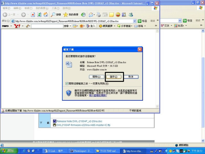This screenshot has height=154, width=205.
Task: Open the 檢視(V) menu
Action: (28, 8)
